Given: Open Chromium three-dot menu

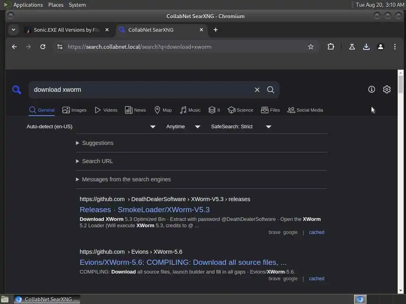Looking at the screenshot, I should (395, 47).
